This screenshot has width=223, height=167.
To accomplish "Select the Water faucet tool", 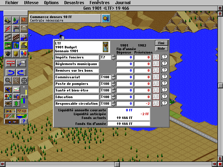I will click(x=16, y=29).
